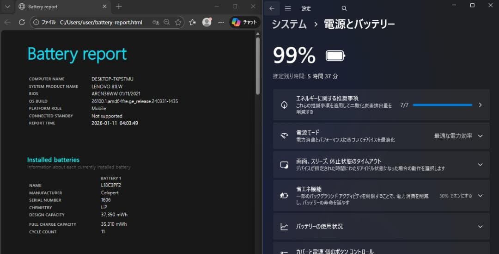Click the battery usage chart icon

tap(284, 227)
